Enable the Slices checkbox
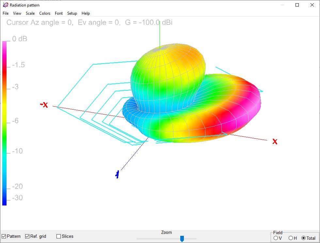The image size is (320, 243). 58,236
